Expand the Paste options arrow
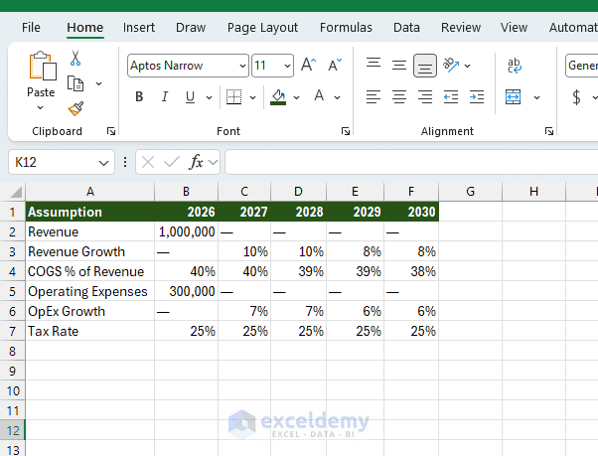 click(x=40, y=108)
